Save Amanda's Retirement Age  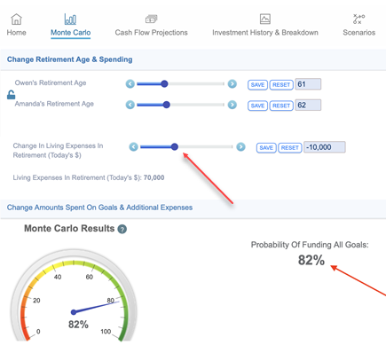257,106
